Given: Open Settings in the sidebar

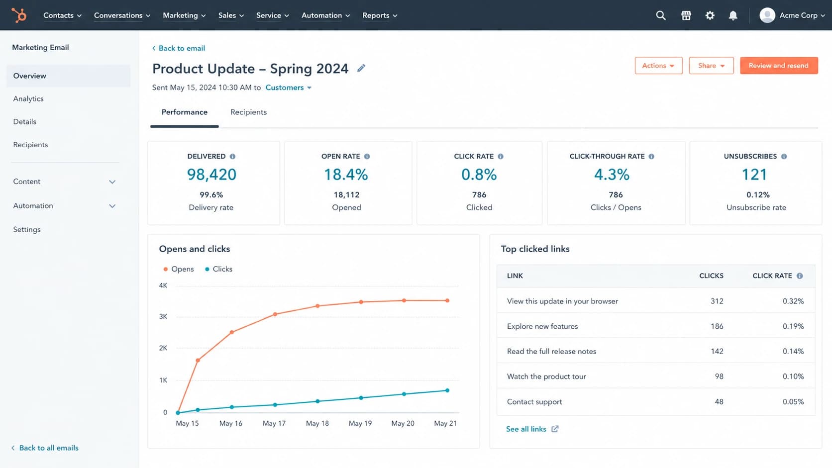Looking at the screenshot, I should coord(27,229).
